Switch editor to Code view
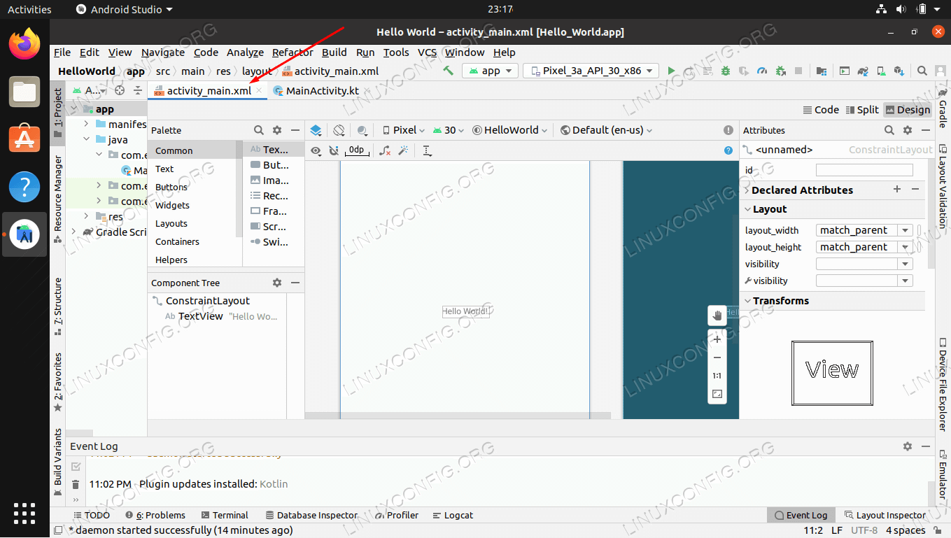 [821, 110]
